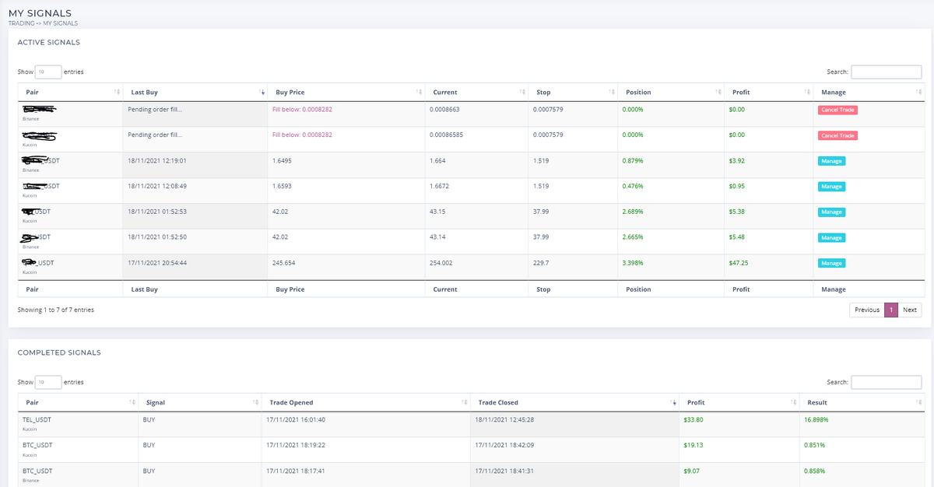
Task: Sort Completed Signals by Signal column
Action: point(198,402)
